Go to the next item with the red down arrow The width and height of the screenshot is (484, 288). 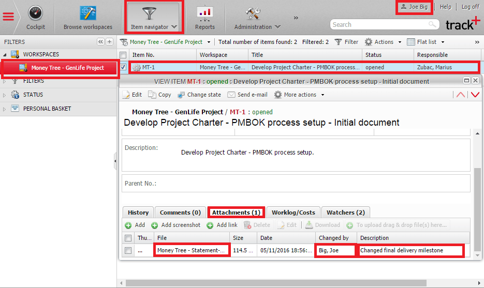point(475,95)
